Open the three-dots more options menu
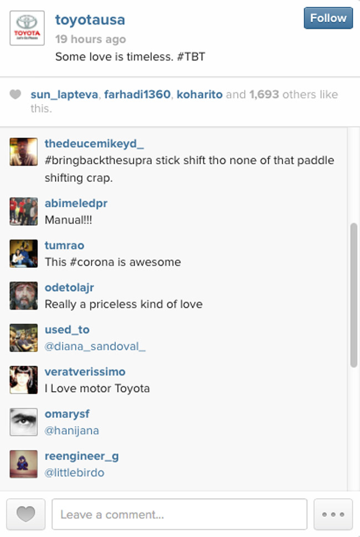360x537 pixels. click(x=333, y=515)
